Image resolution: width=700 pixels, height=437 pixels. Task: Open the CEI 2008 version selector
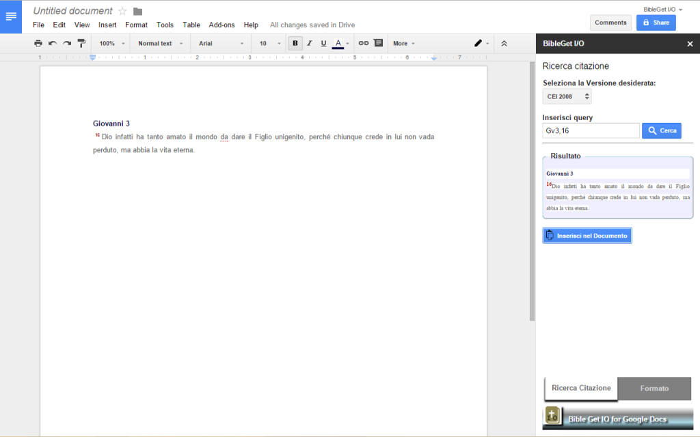click(x=567, y=96)
